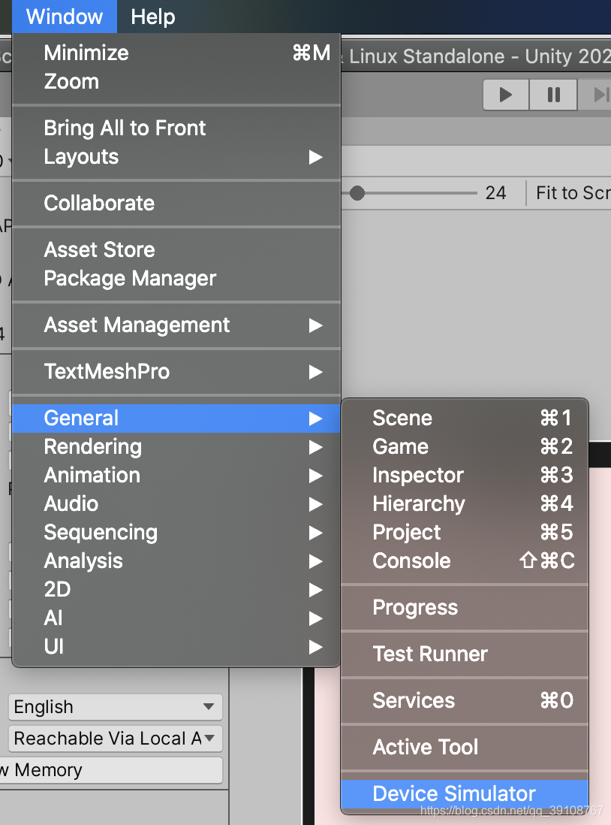Select Asset Store menu entry
Screen dimensions: 611x825
coord(100,250)
